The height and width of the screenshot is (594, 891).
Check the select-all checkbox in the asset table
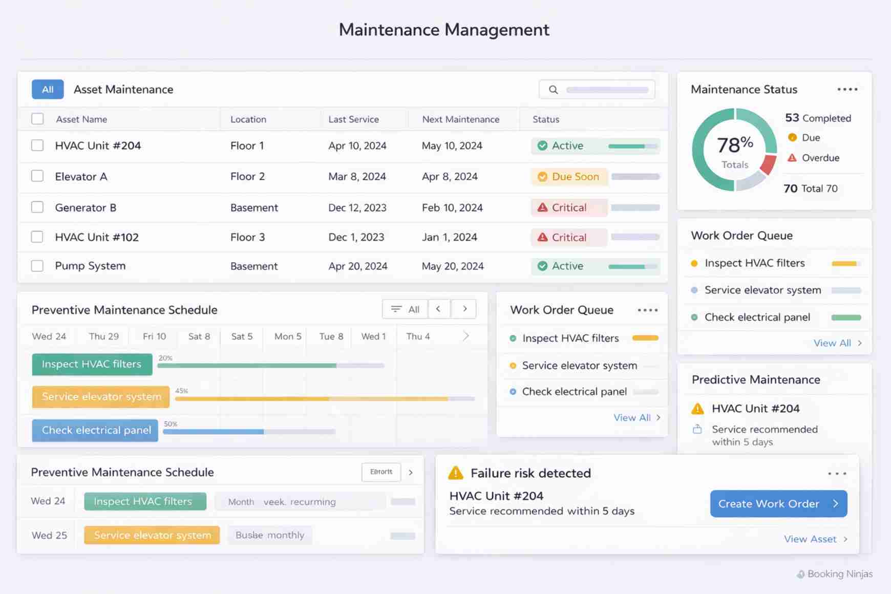tap(37, 118)
